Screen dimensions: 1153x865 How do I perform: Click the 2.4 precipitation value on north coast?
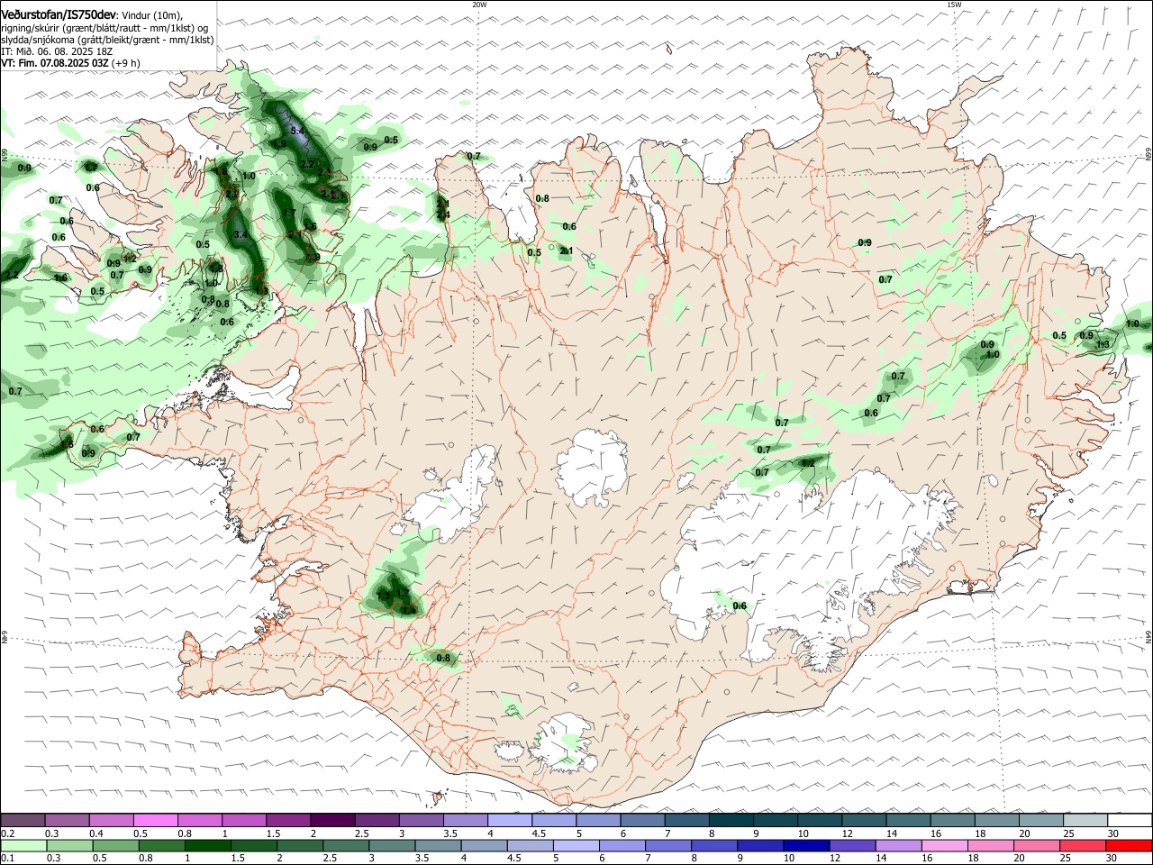coord(442,214)
